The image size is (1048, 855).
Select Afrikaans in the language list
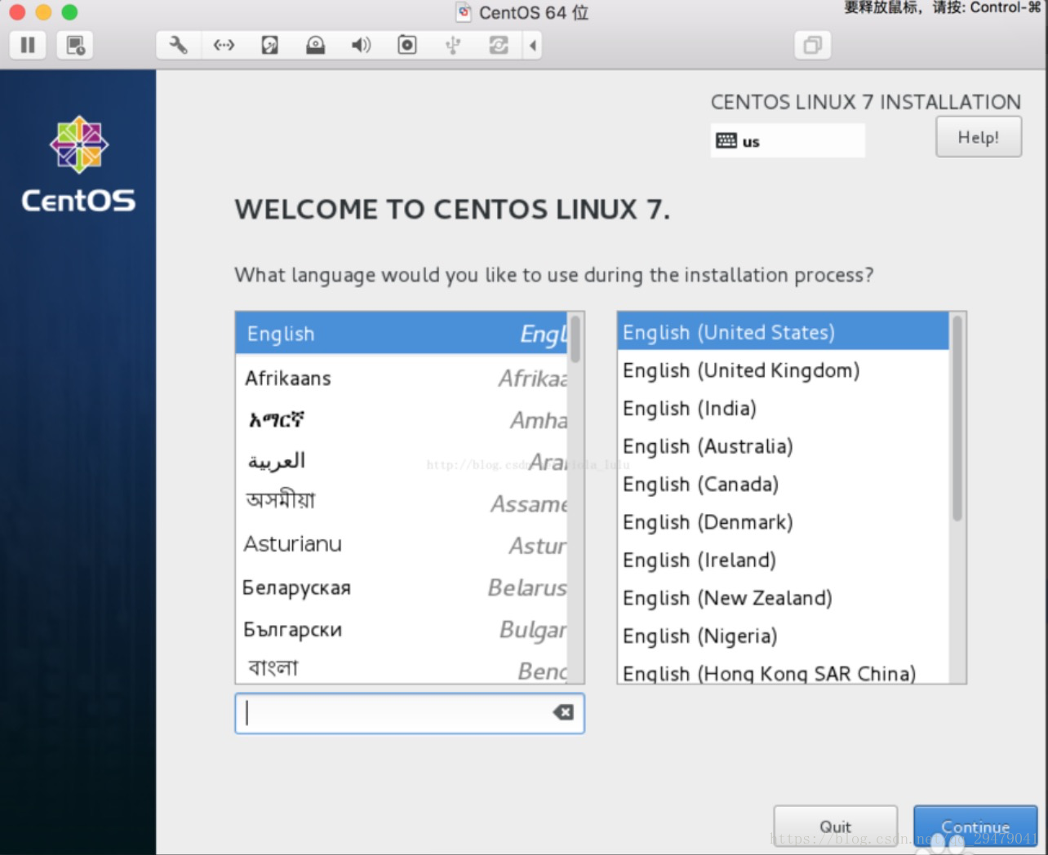[x=402, y=378]
